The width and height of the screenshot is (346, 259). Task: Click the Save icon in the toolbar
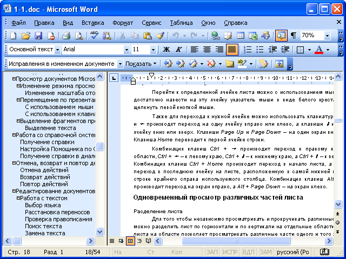point(38,36)
